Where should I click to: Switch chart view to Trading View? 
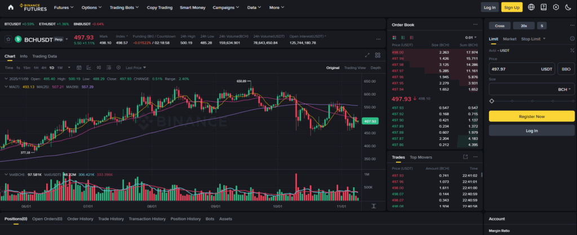tap(354, 67)
